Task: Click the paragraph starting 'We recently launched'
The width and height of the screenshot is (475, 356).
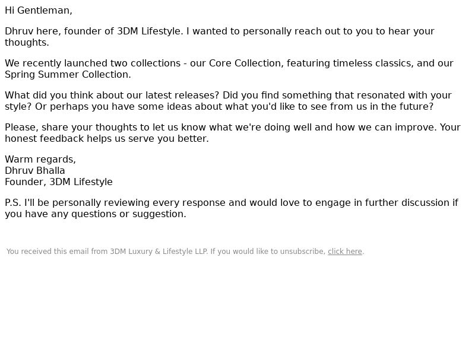Action: point(229,69)
